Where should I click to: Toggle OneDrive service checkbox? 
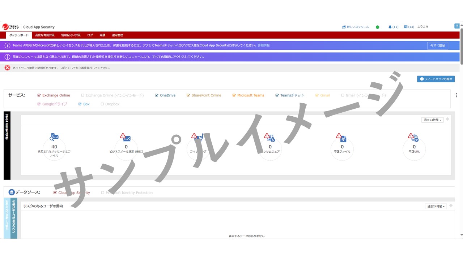click(157, 95)
